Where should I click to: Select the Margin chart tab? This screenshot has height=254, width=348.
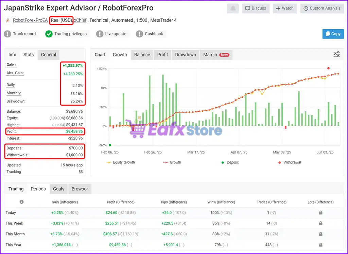(216, 55)
